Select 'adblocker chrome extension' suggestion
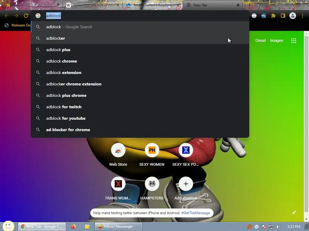The height and width of the screenshot is (231, 309). tap(140, 84)
